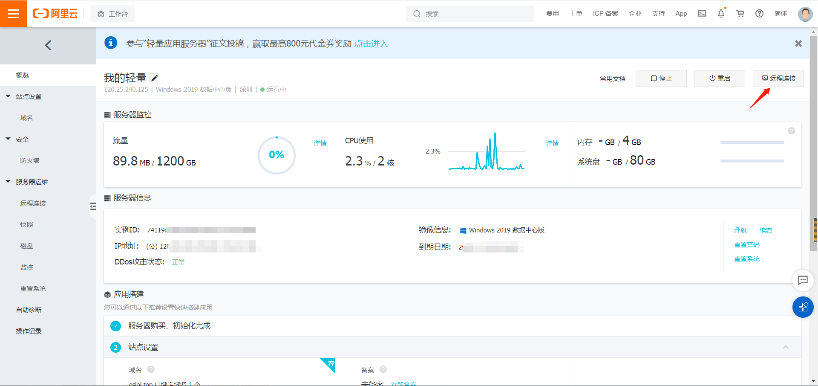The height and width of the screenshot is (386, 818).
Task: Click the 升级 upgrade link
Action: point(740,230)
